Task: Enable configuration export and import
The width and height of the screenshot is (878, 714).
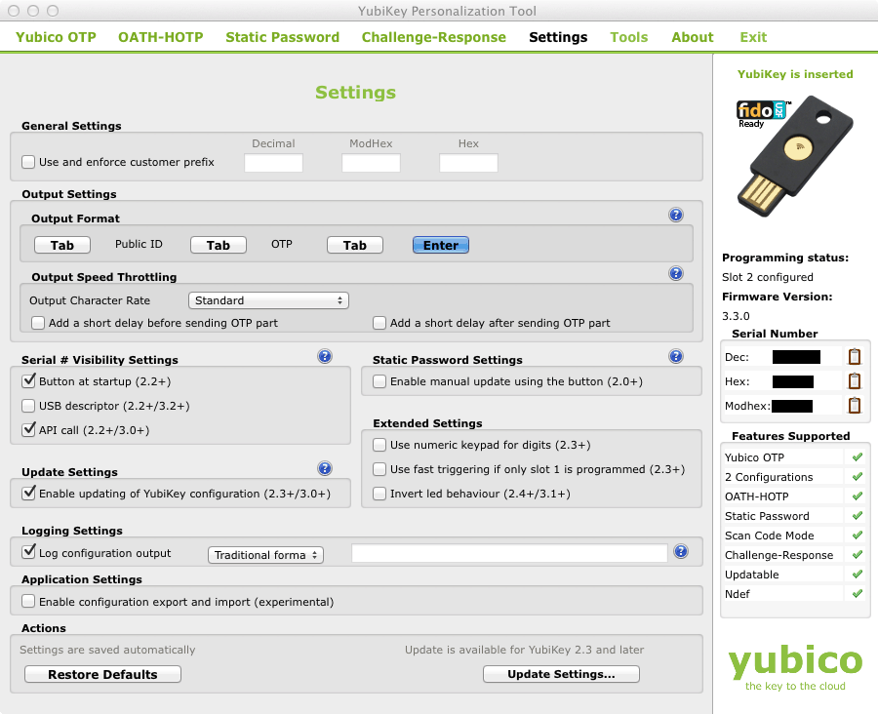Action: click(x=28, y=602)
